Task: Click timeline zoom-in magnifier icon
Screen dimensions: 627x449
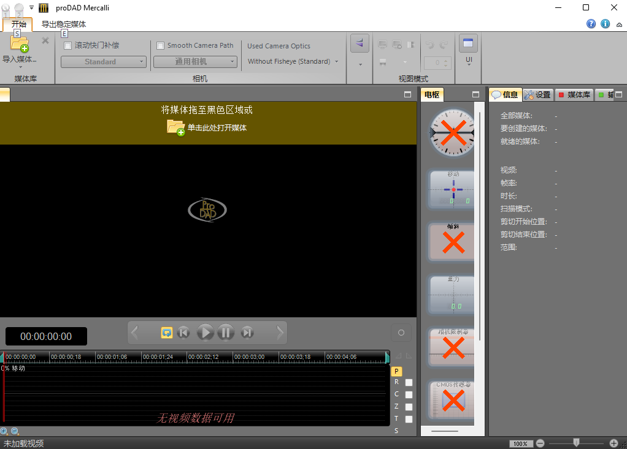Action: click(x=4, y=431)
